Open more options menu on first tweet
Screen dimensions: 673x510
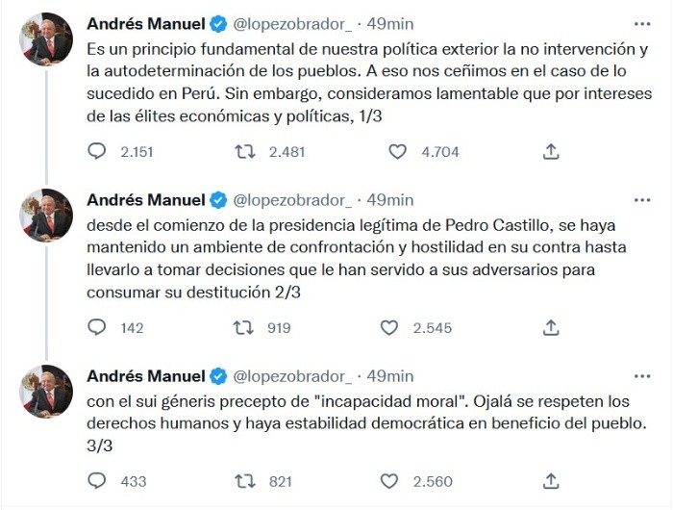tap(640, 22)
